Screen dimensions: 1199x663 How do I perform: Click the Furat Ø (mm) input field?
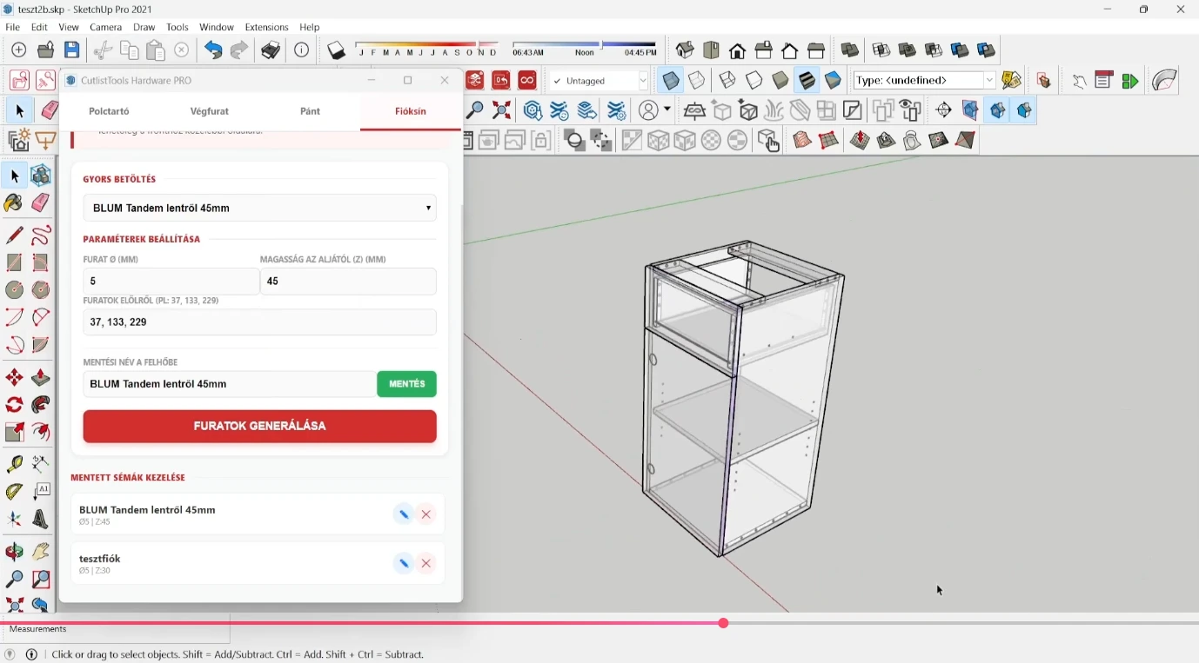pyautogui.click(x=171, y=282)
